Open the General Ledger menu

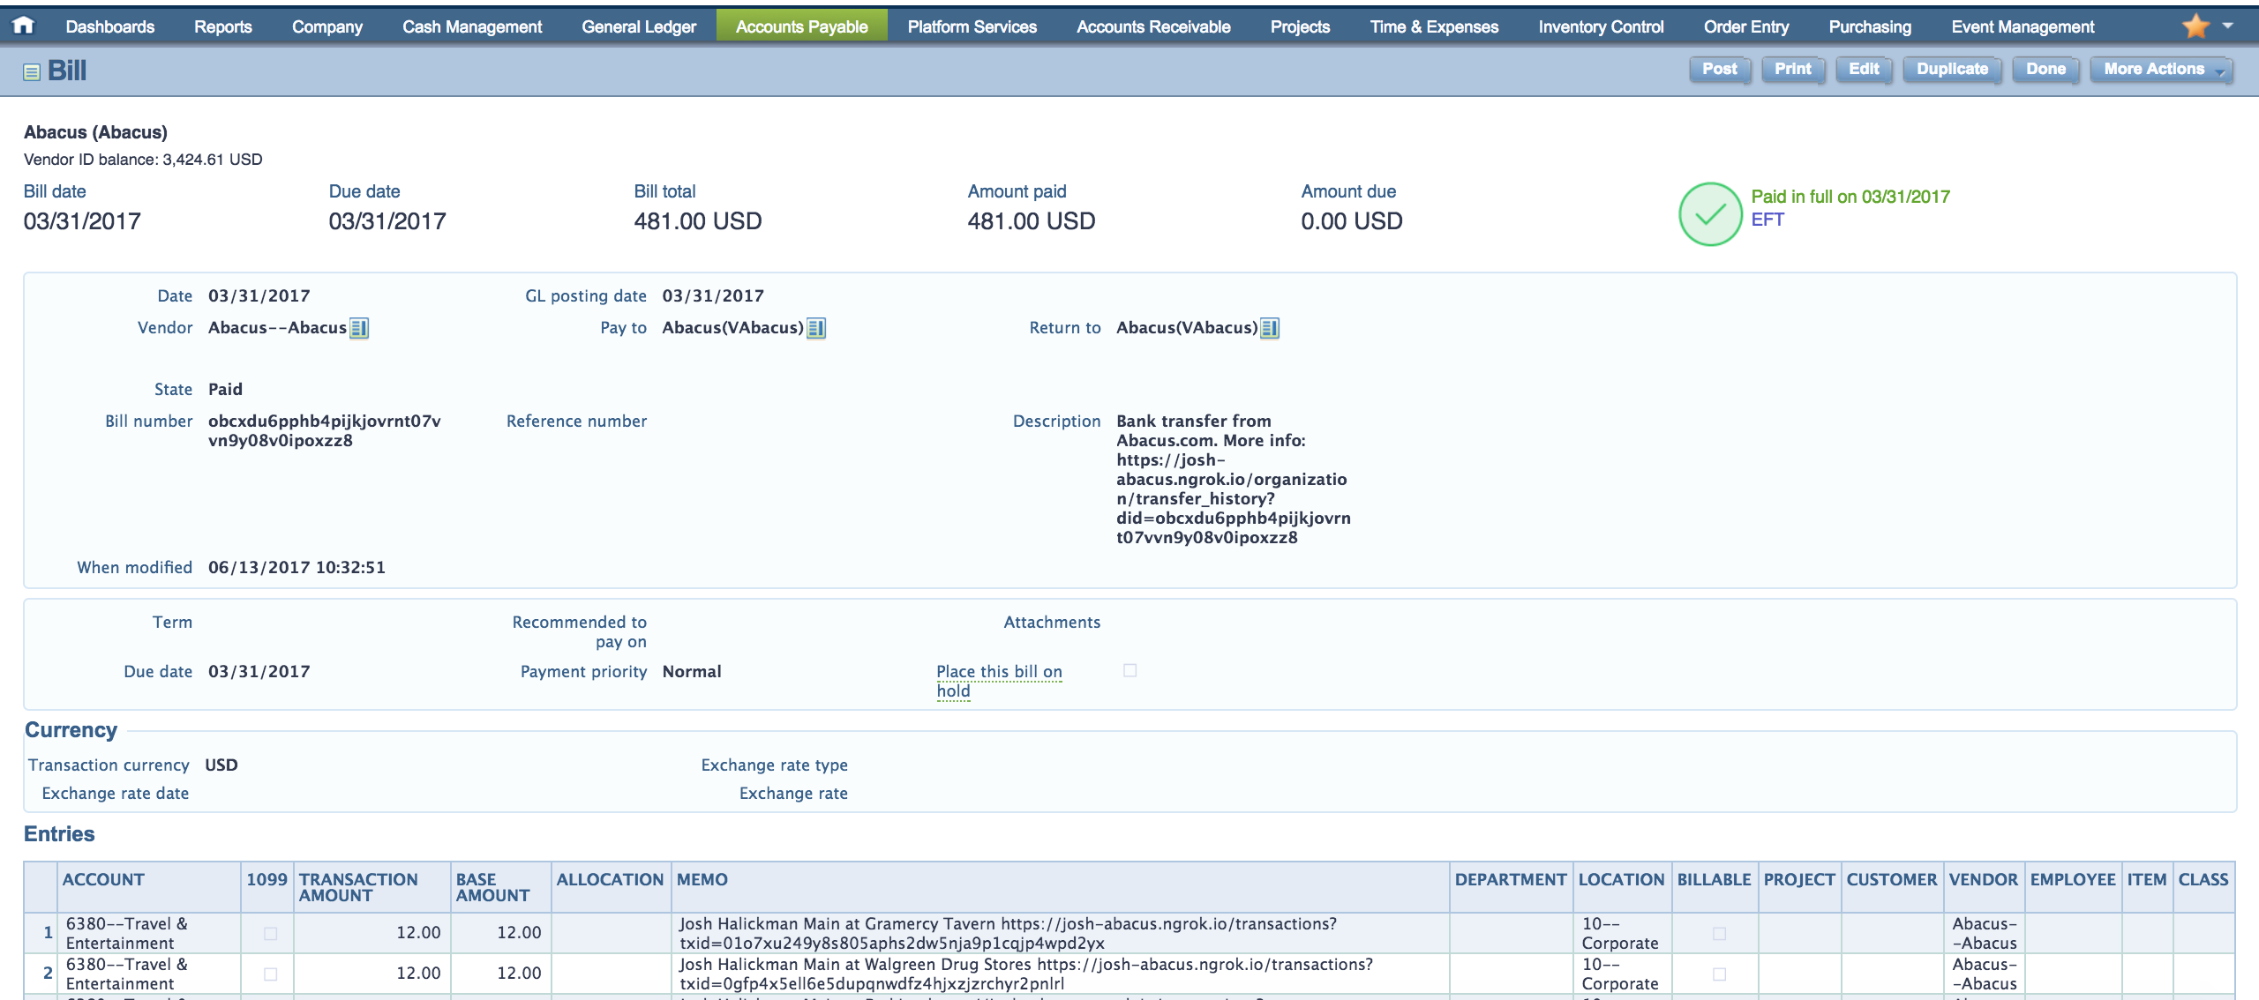tap(638, 26)
